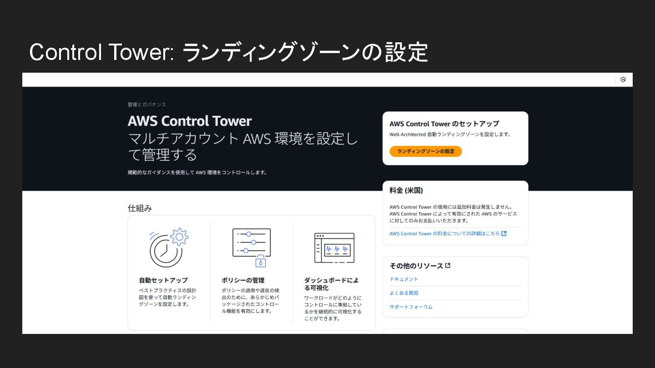The height and width of the screenshot is (368, 655).
Task: Click external link icon beside その他のリソース
Action: (448, 265)
